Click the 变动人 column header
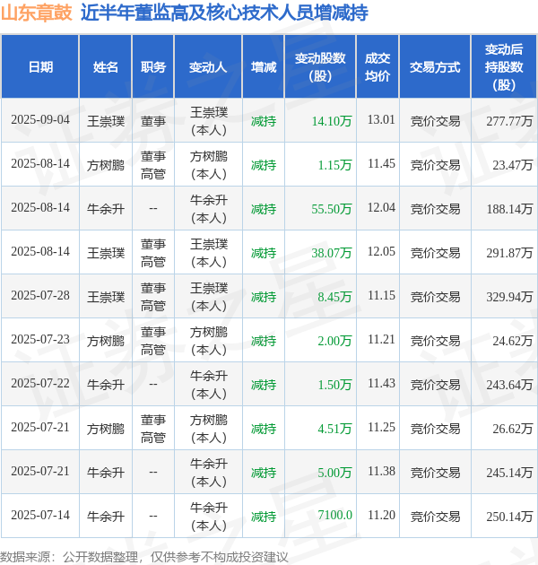Image resolution: width=538 pixels, height=565 pixels. click(208, 67)
